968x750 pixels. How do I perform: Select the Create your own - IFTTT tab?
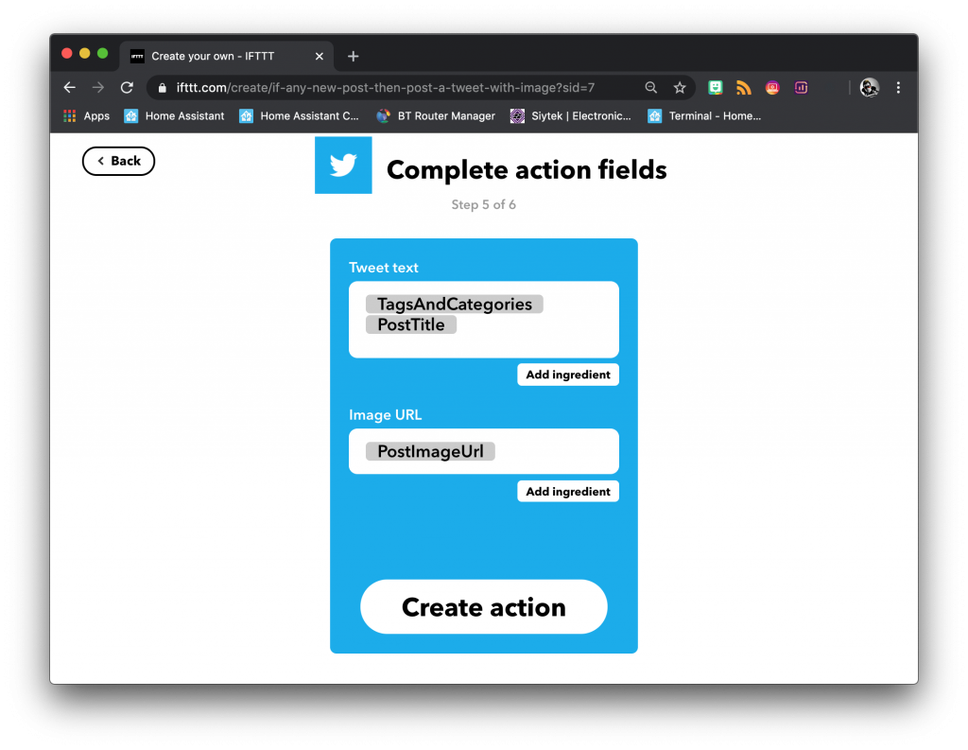[x=227, y=56]
